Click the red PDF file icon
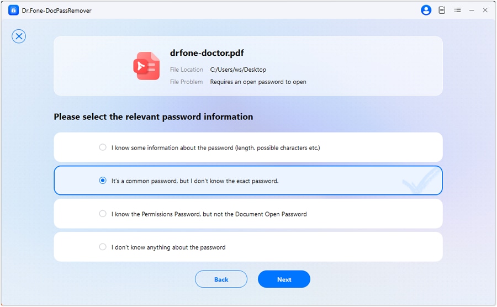The image size is (497, 307). 146,66
